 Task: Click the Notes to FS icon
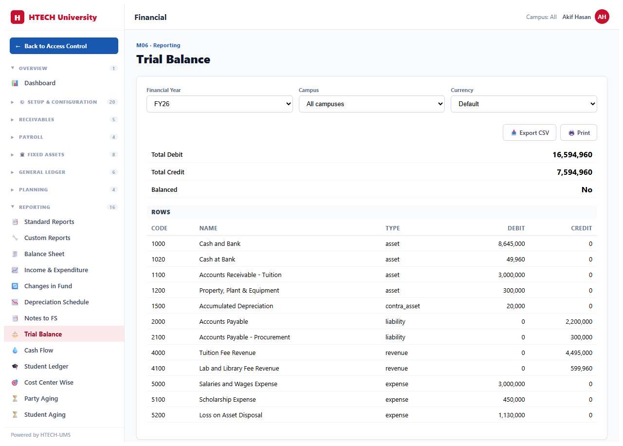pos(15,318)
